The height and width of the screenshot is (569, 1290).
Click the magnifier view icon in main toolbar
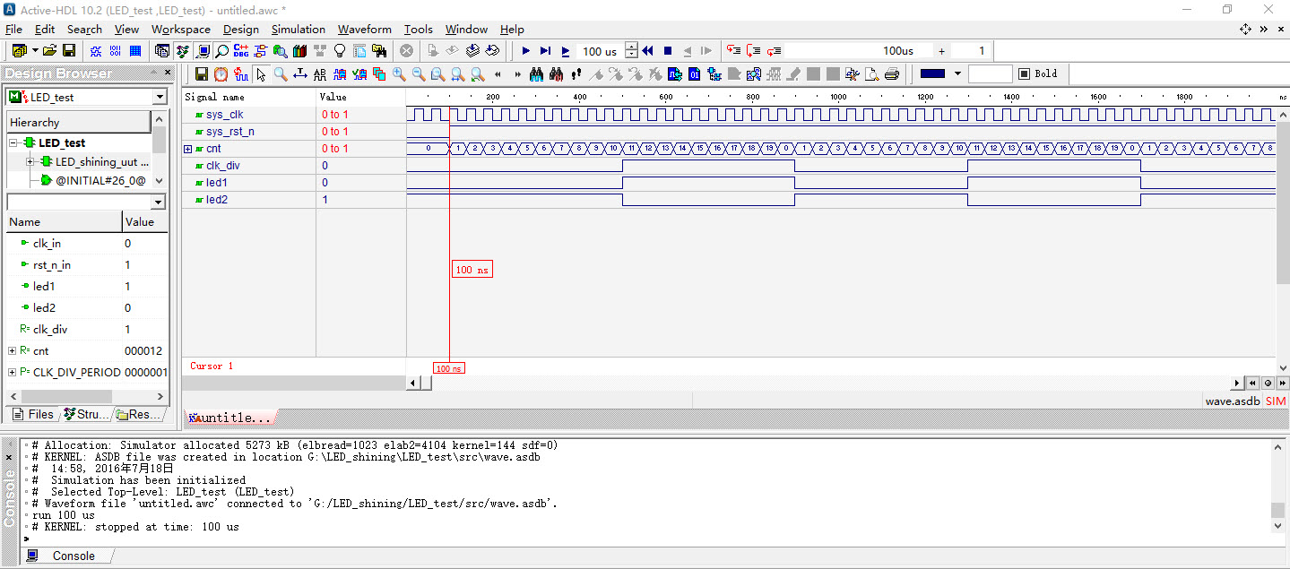point(221,51)
